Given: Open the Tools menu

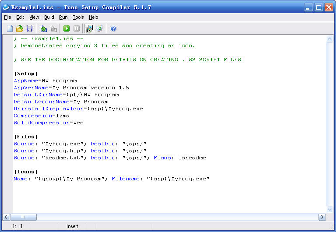Looking at the screenshot, I should point(78,17).
